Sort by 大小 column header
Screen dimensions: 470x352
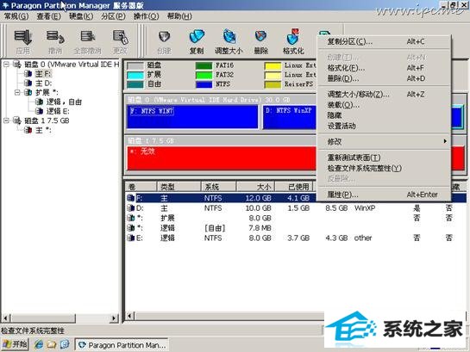click(x=255, y=187)
